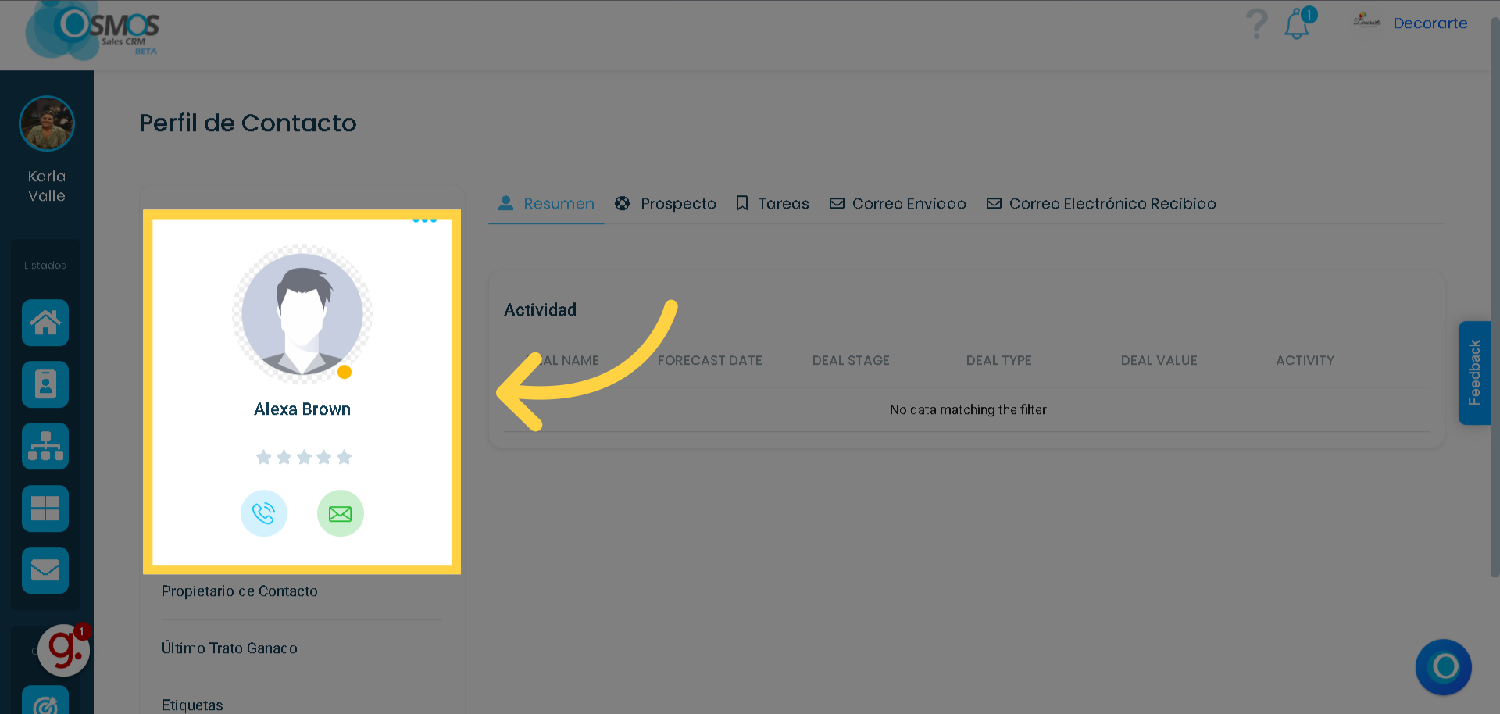The image size is (1500, 714).
Task: Open the blue chat bubble launcher
Action: tap(1444, 667)
